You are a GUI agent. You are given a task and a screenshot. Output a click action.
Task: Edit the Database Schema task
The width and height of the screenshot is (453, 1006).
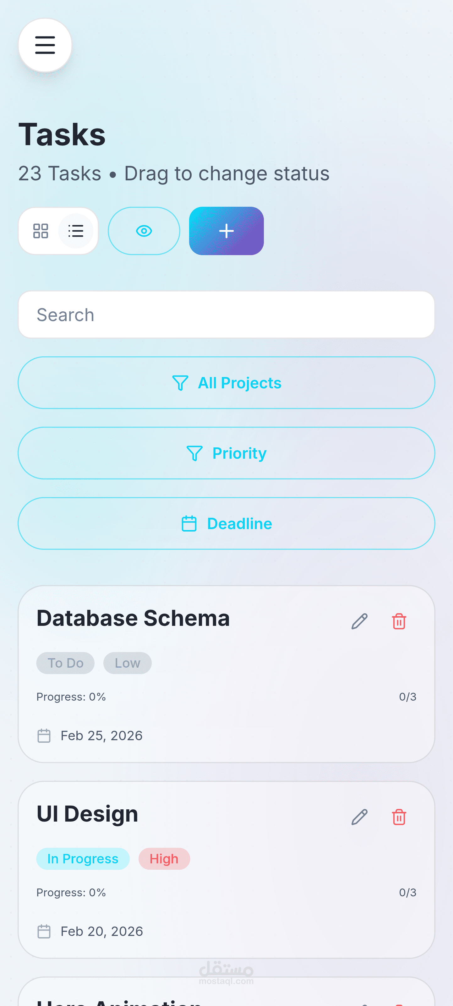click(359, 621)
